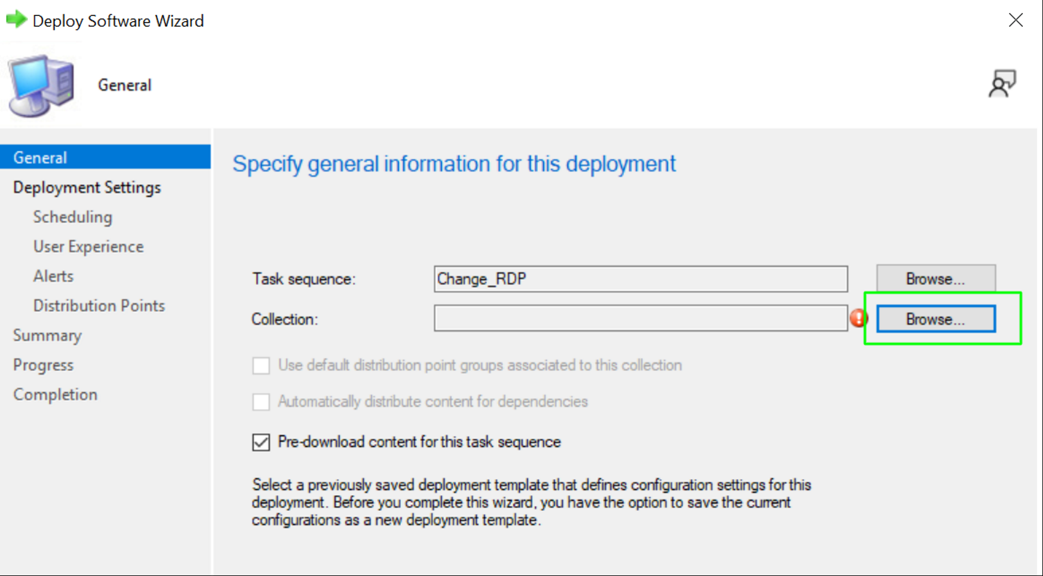Uncheck Pre-download content for this task sequence

coord(261,442)
